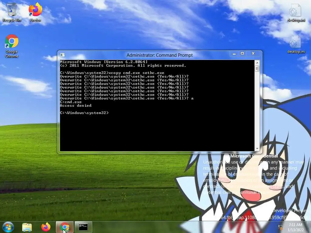Open the Windows Start orb
Image resolution: width=311 pixels, height=233 pixels.
coord(8,227)
